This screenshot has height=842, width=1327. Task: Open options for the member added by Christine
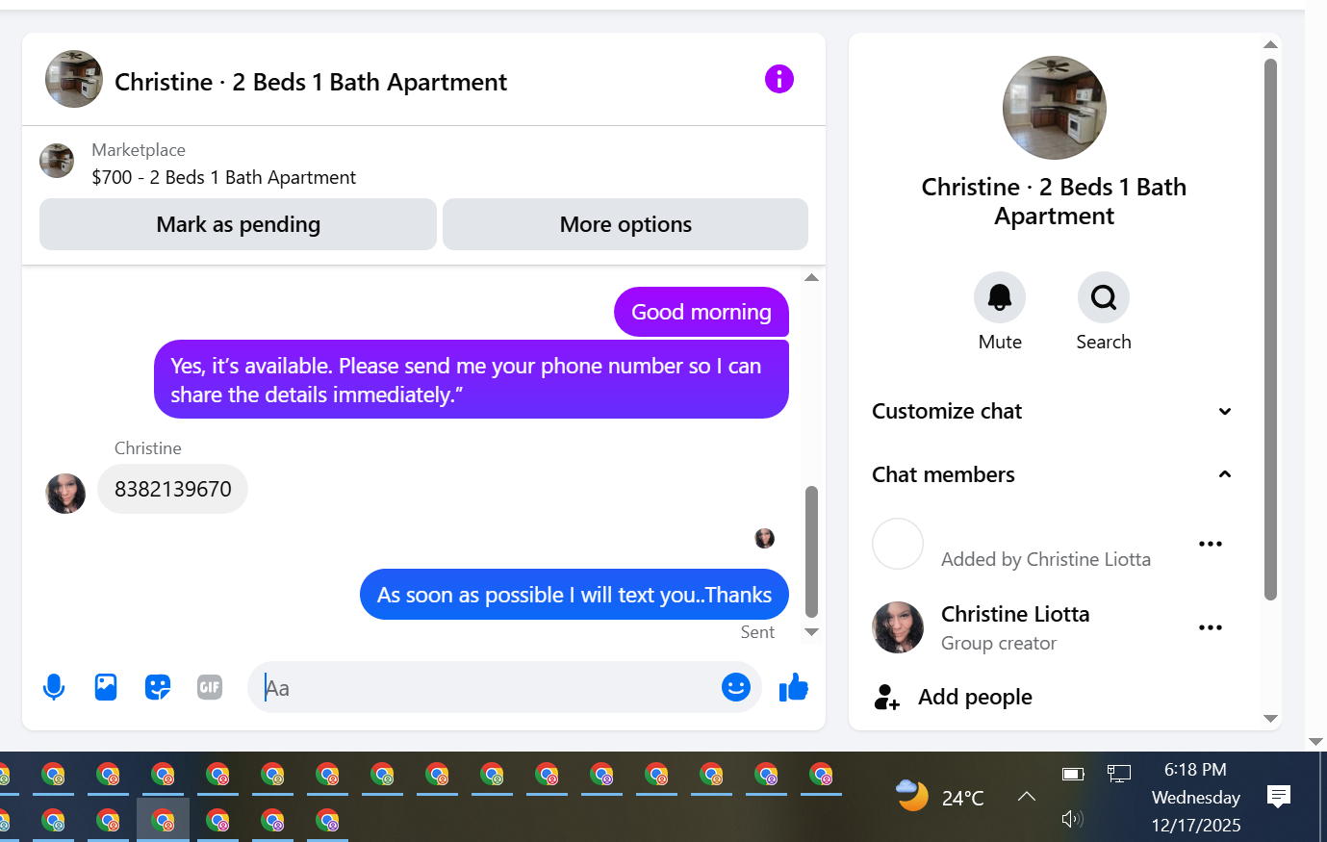pyautogui.click(x=1211, y=544)
